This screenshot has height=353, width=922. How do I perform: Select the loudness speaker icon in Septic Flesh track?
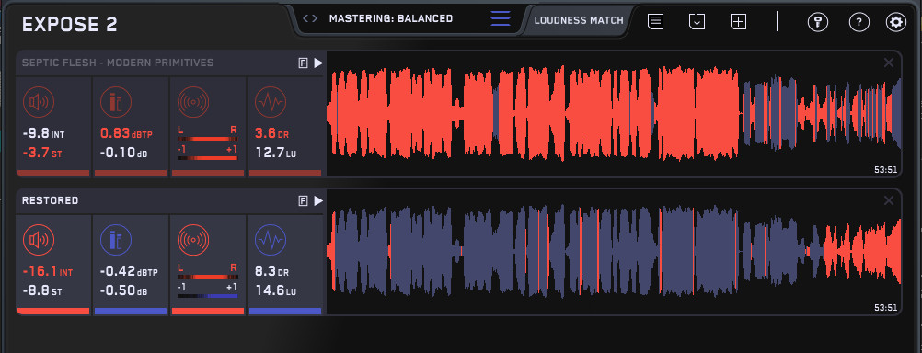(39, 102)
